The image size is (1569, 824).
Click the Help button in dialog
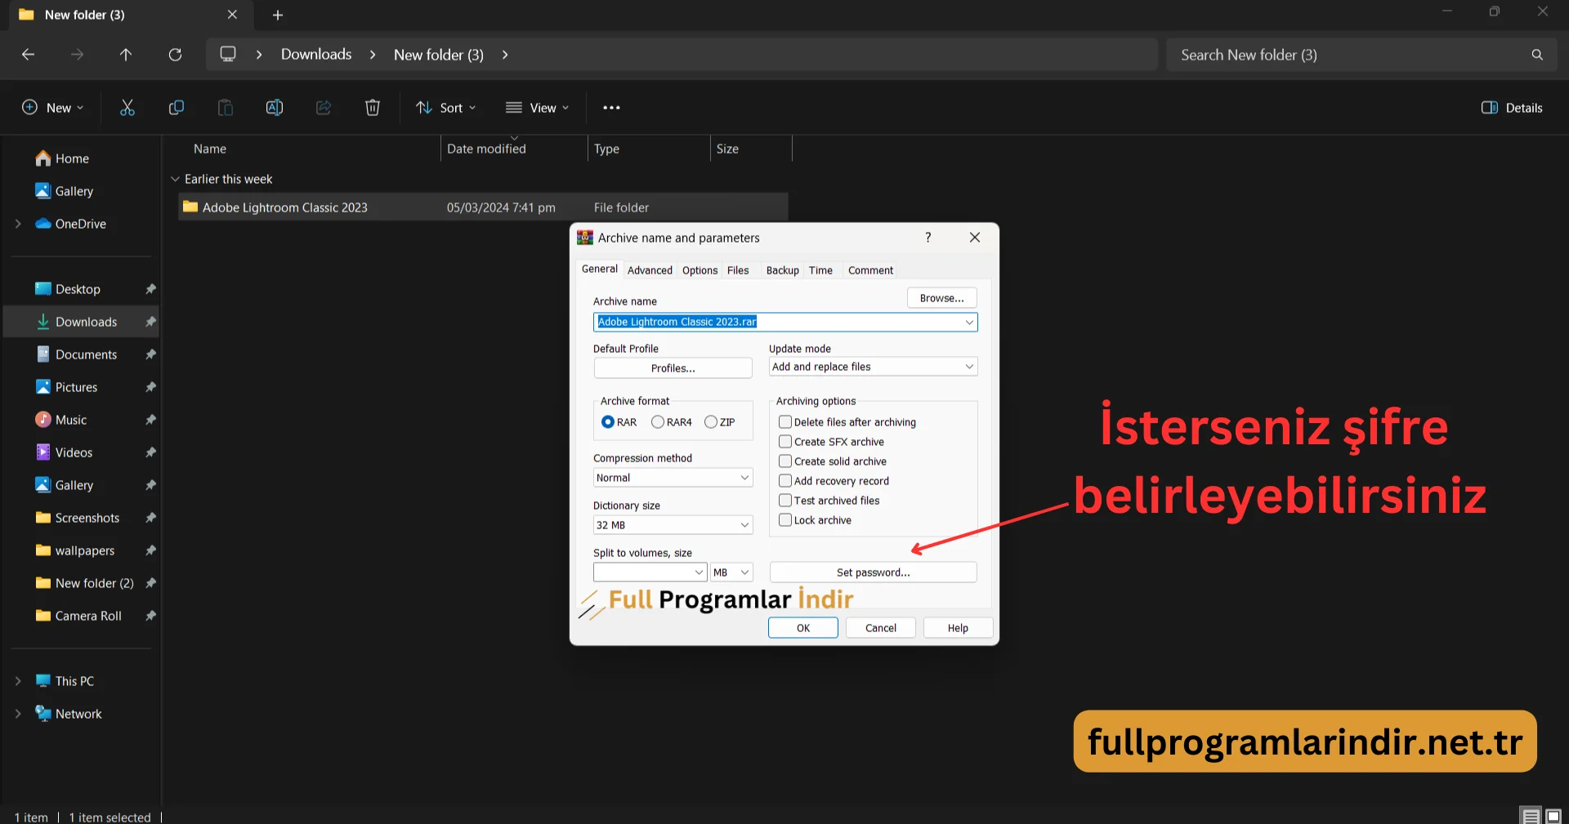click(x=958, y=628)
